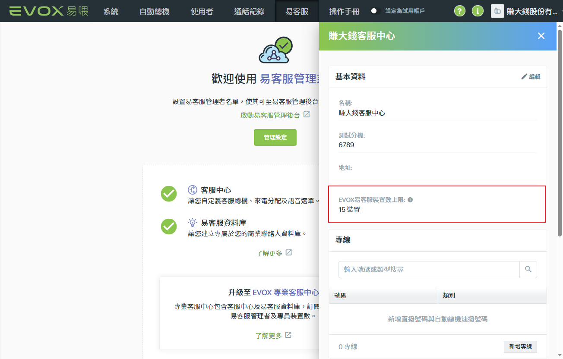
Task: Click the 類別 column header
Action: tap(492, 296)
